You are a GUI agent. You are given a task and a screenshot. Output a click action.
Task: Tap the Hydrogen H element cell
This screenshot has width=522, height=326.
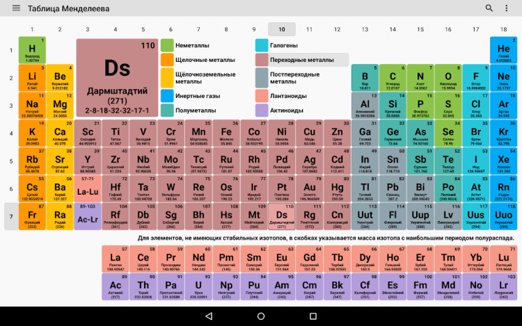pyautogui.click(x=32, y=50)
